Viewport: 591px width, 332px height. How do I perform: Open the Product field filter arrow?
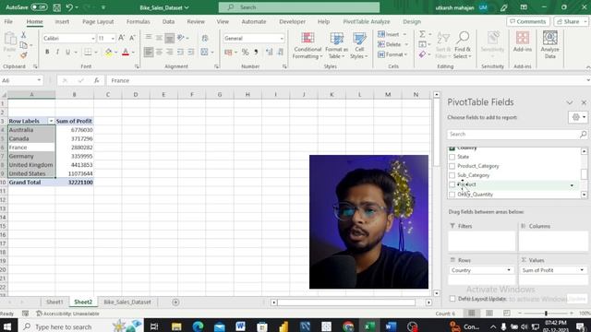572,185
